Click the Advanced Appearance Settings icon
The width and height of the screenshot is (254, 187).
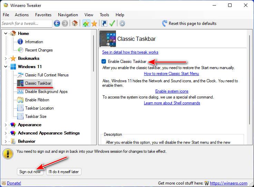coord(13,133)
